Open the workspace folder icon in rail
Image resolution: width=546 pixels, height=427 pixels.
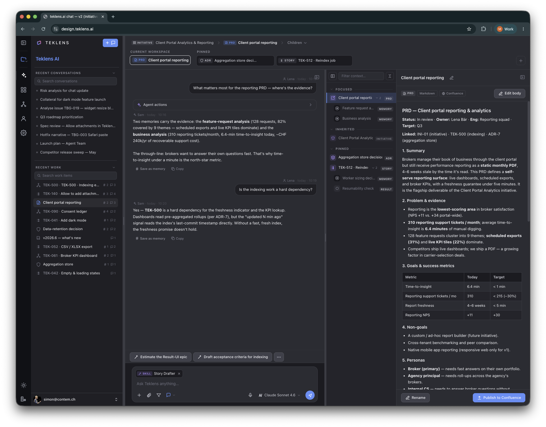pyautogui.click(x=24, y=59)
